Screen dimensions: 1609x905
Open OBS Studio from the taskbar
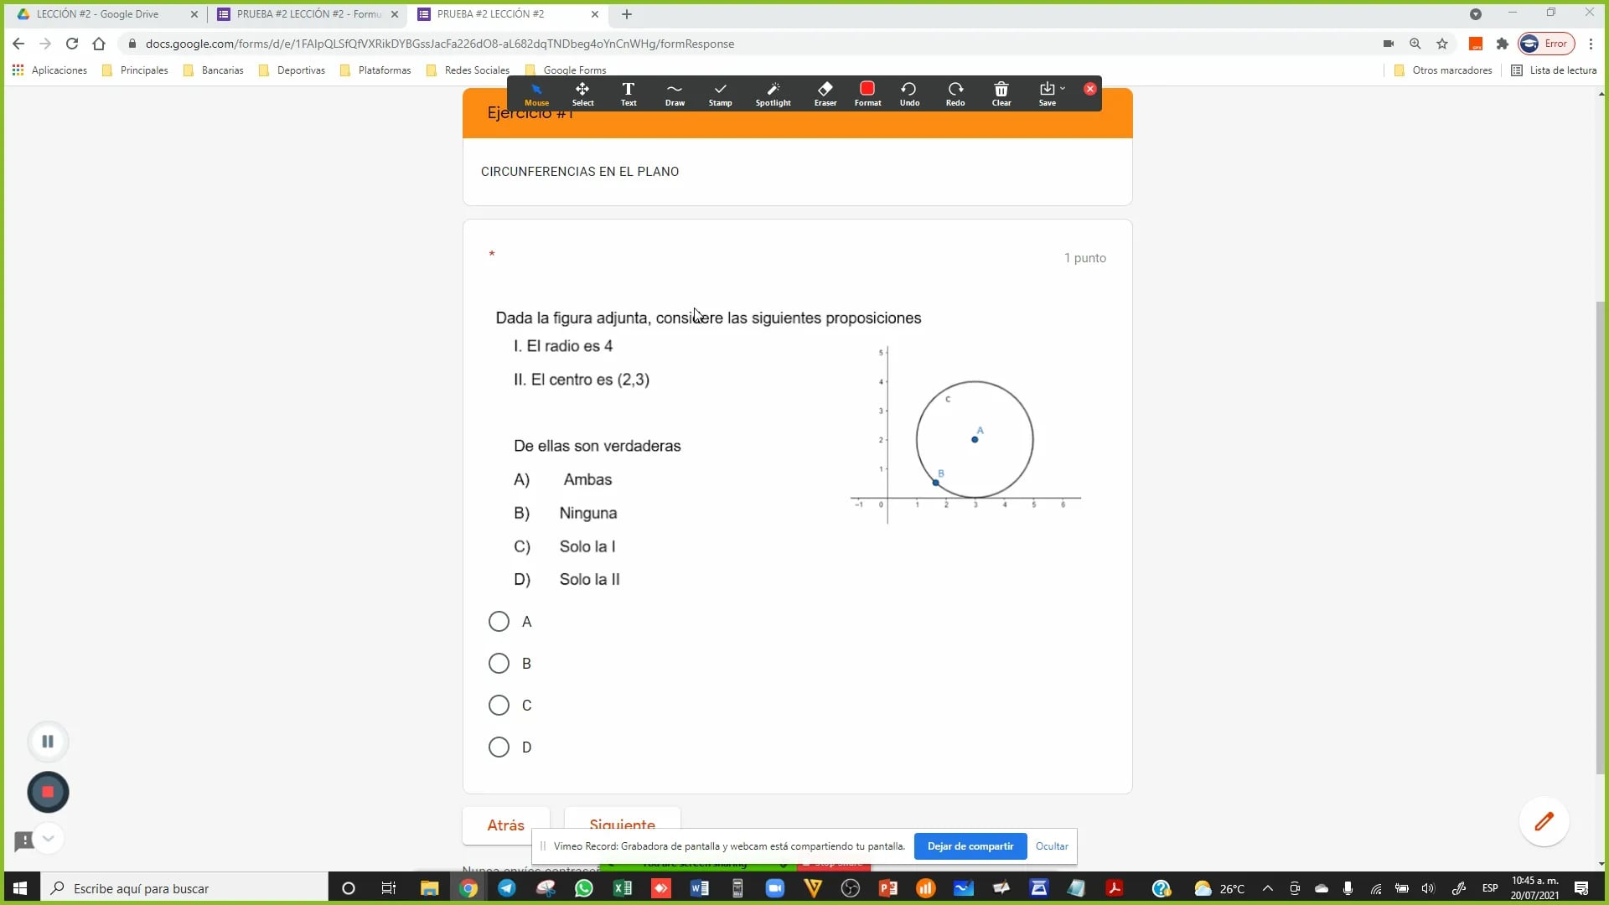851,888
